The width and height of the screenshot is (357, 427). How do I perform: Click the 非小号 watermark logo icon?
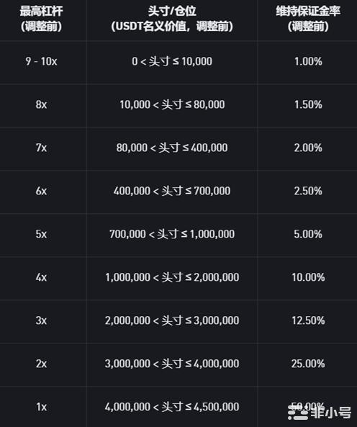click(x=298, y=413)
